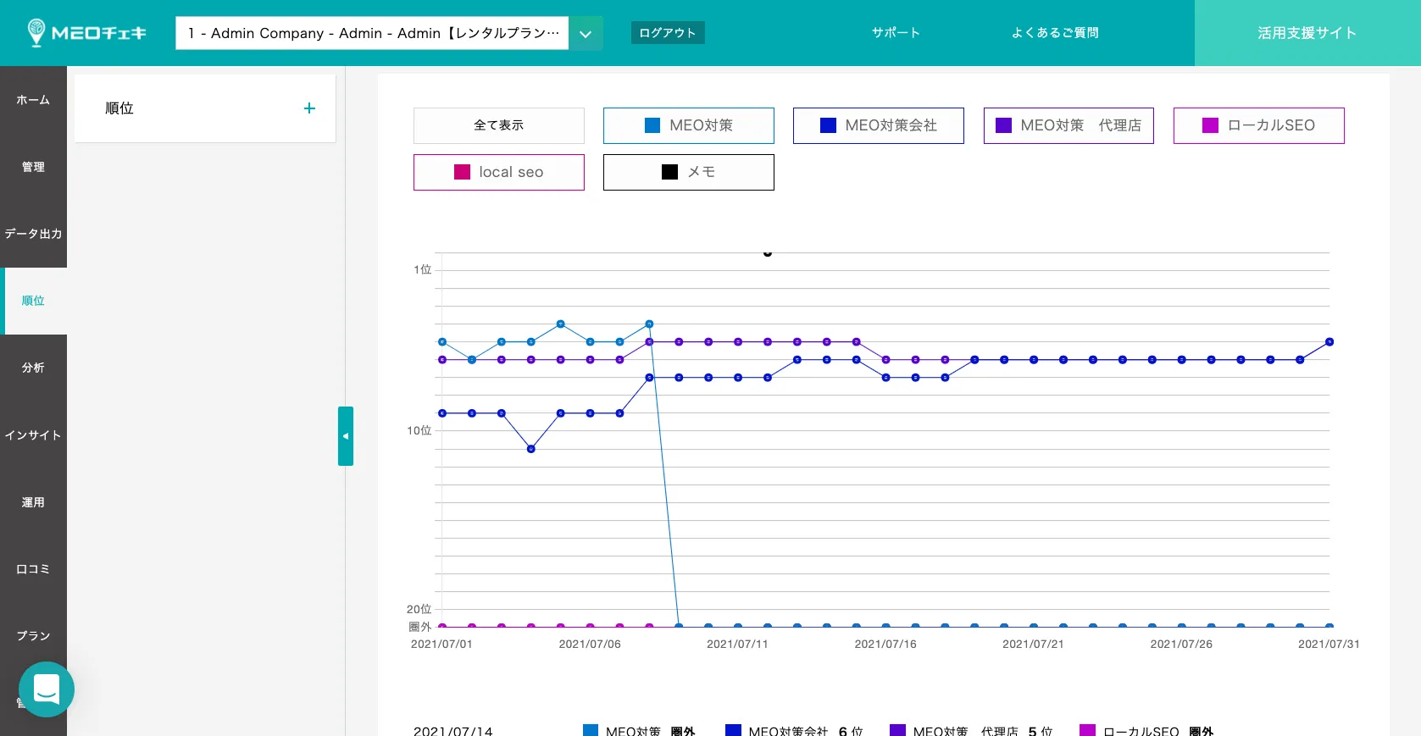
Task: Toggle the local seo keyword series
Action: pos(498,172)
